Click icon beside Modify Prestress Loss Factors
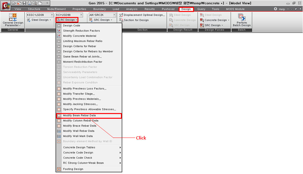Viewport: 303px width, 174px height. coord(59,89)
